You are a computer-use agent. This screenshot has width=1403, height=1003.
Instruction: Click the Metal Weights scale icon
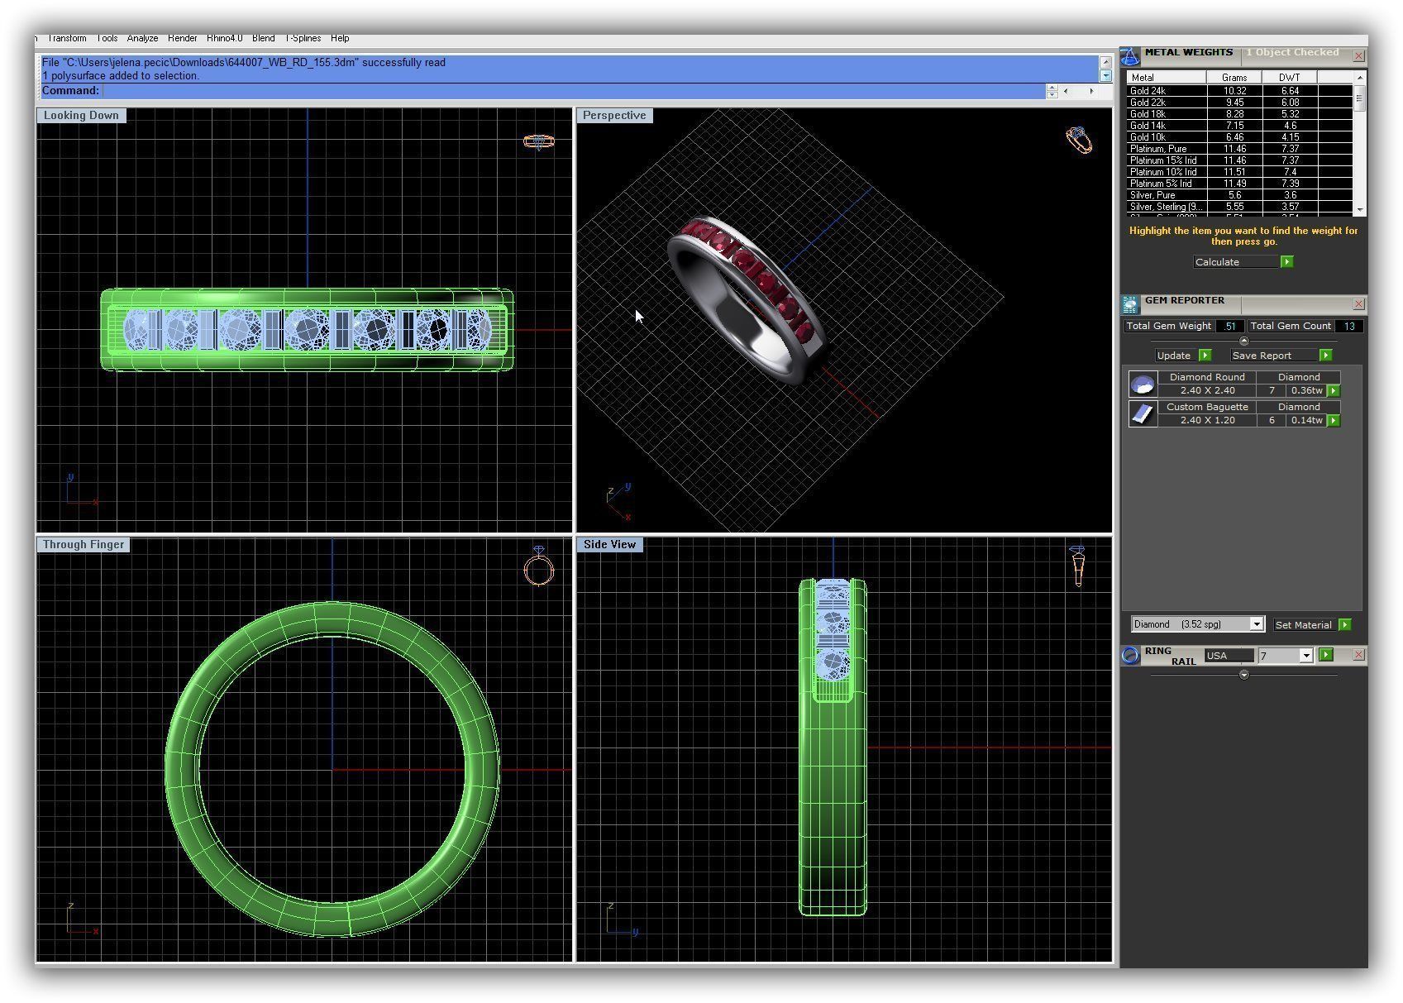1129,56
